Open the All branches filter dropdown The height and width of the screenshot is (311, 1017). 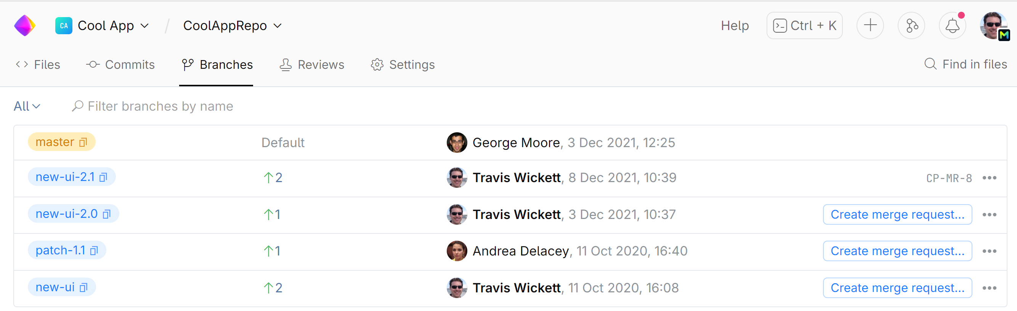click(x=27, y=106)
